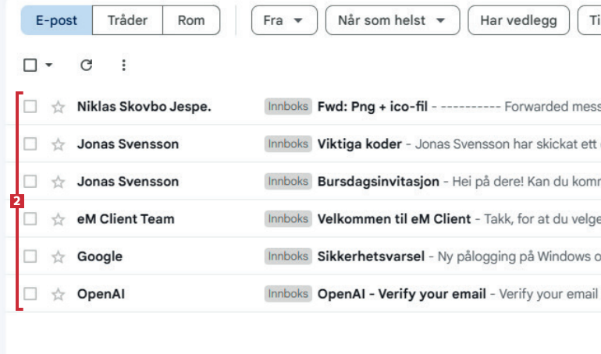Switch to the Rom tab
This screenshot has width=601, height=354.
[x=191, y=20]
